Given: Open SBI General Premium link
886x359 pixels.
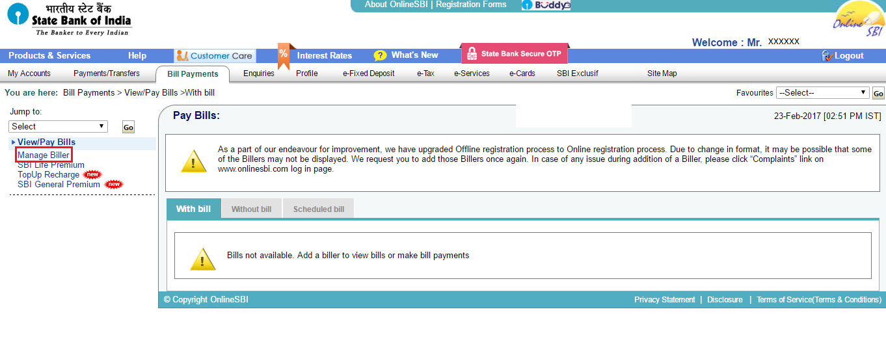Looking at the screenshot, I should (59, 184).
